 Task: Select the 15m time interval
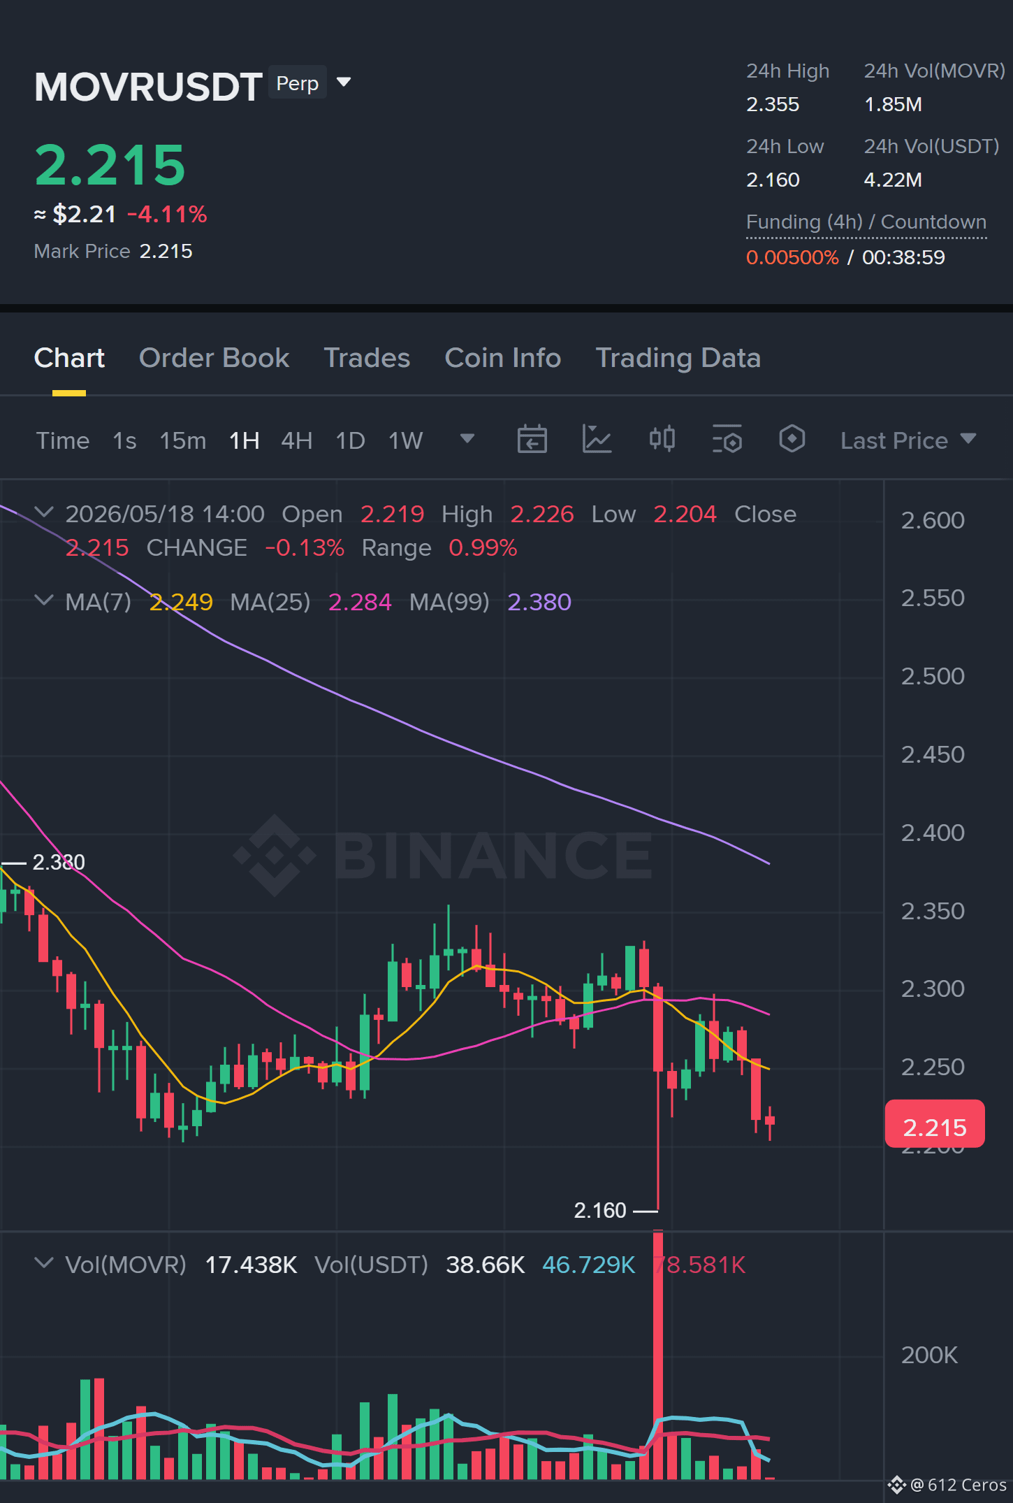[182, 440]
